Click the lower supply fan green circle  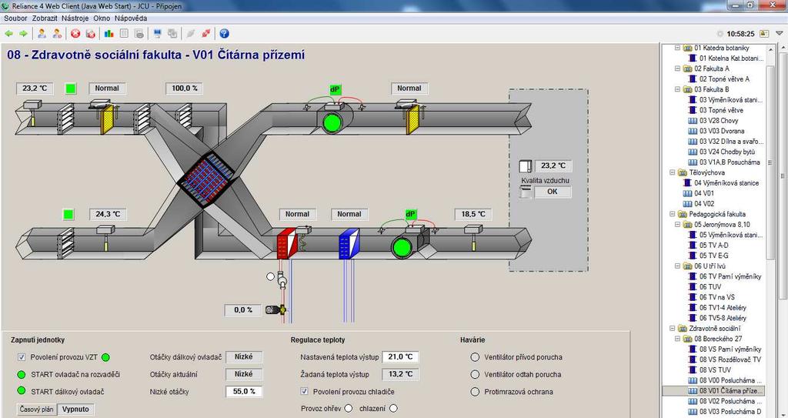coord(400,247)
